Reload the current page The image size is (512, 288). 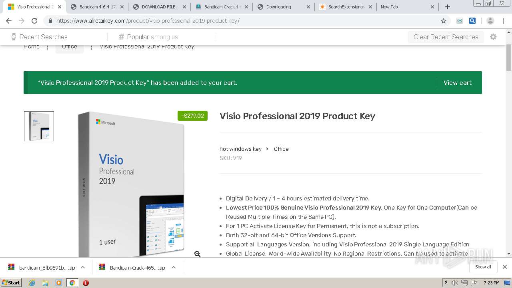point(34,21)
